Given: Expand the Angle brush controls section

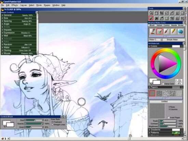Looking at the screenshot, I should coord(2,24).
